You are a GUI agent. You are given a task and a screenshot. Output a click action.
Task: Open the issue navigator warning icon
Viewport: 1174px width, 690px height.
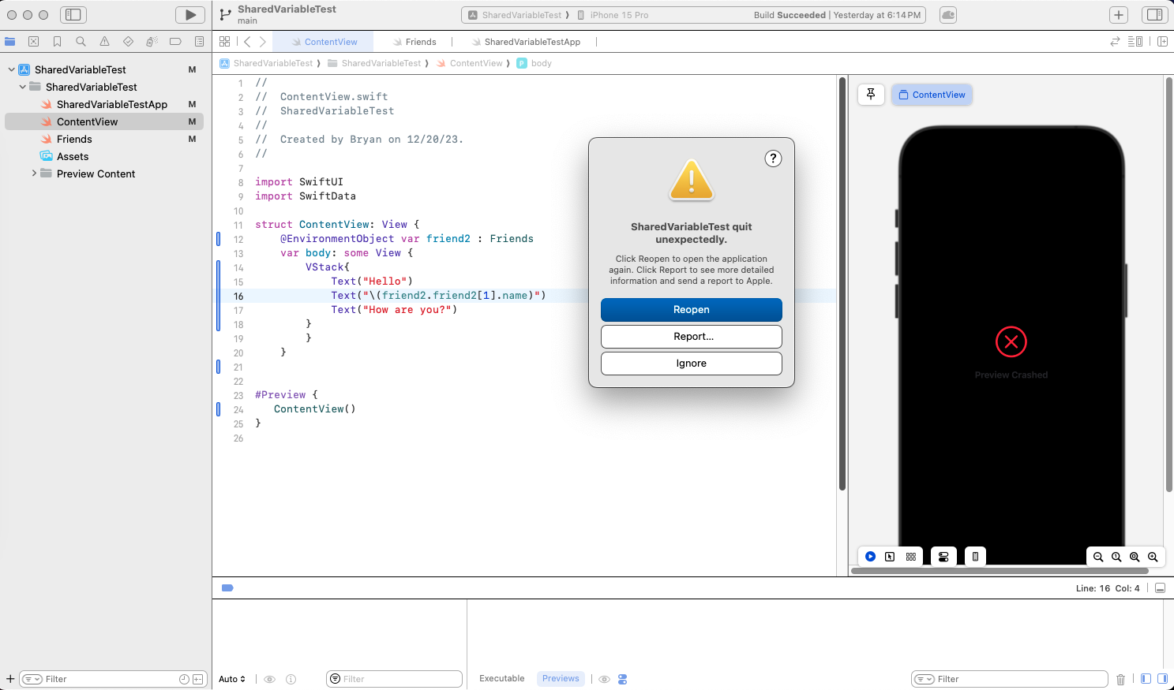click(104, 42)
